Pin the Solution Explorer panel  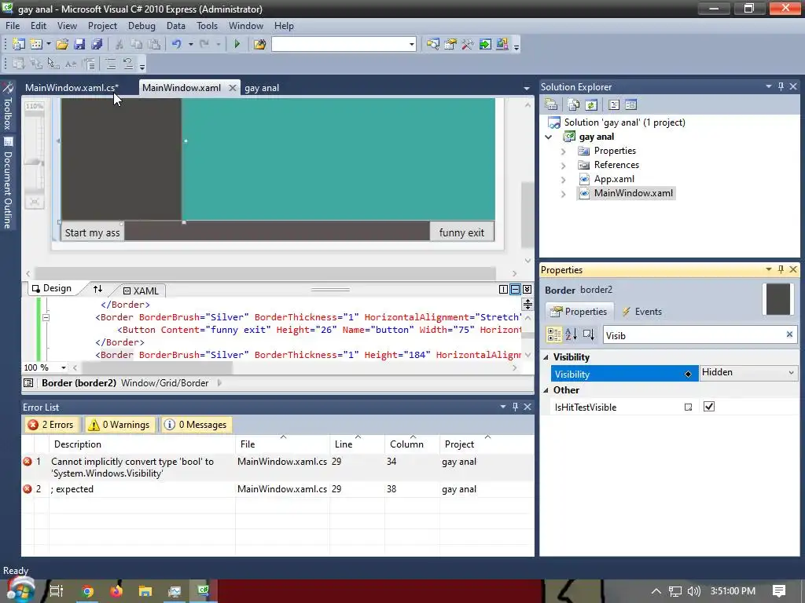point(781,86)
